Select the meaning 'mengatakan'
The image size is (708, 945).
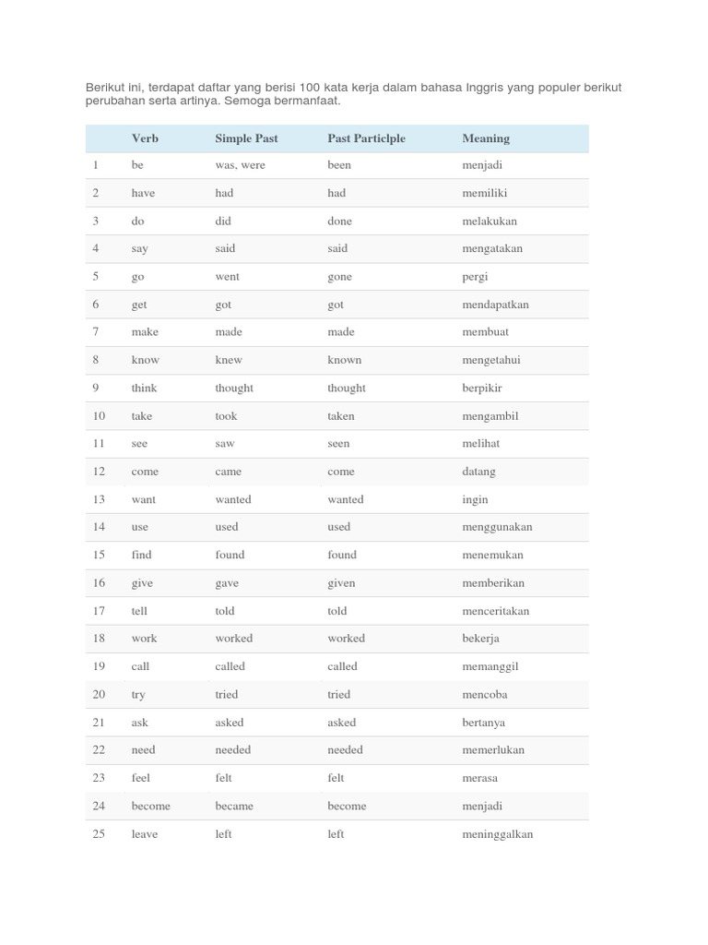point(492,248)
